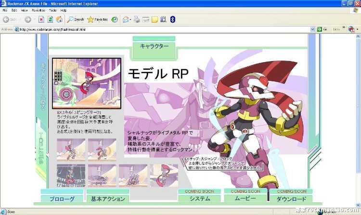Open the Tools menu

pos(52,11)
